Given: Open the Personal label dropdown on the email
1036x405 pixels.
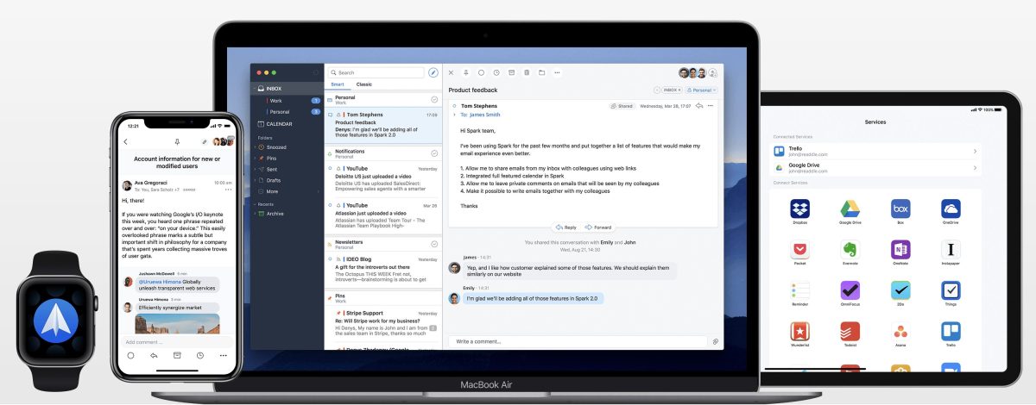Looking at the screenshot, I should pos(704,90).
